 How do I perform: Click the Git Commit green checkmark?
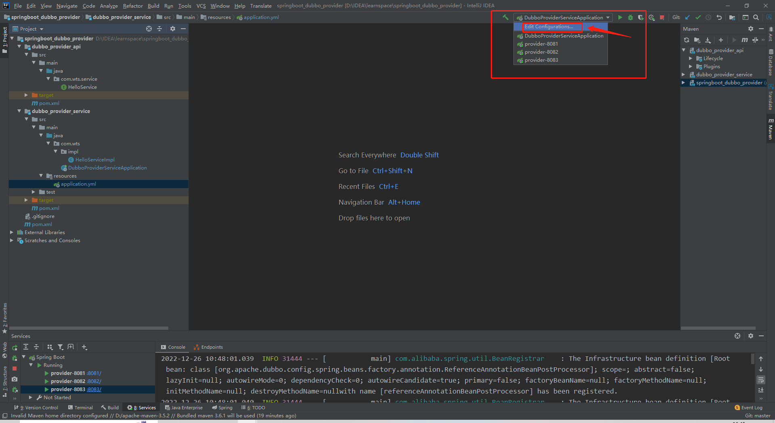[x=698, y=17]
